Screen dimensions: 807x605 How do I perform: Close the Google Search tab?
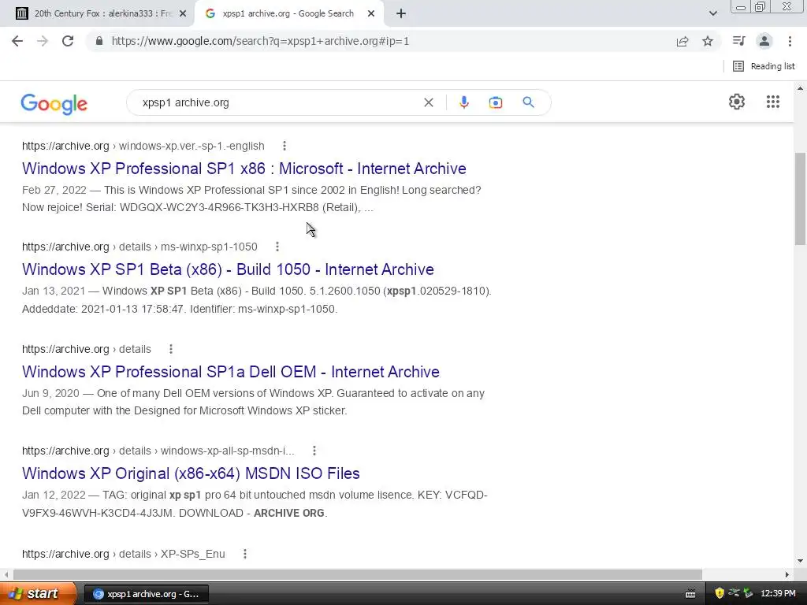[371, 14]
